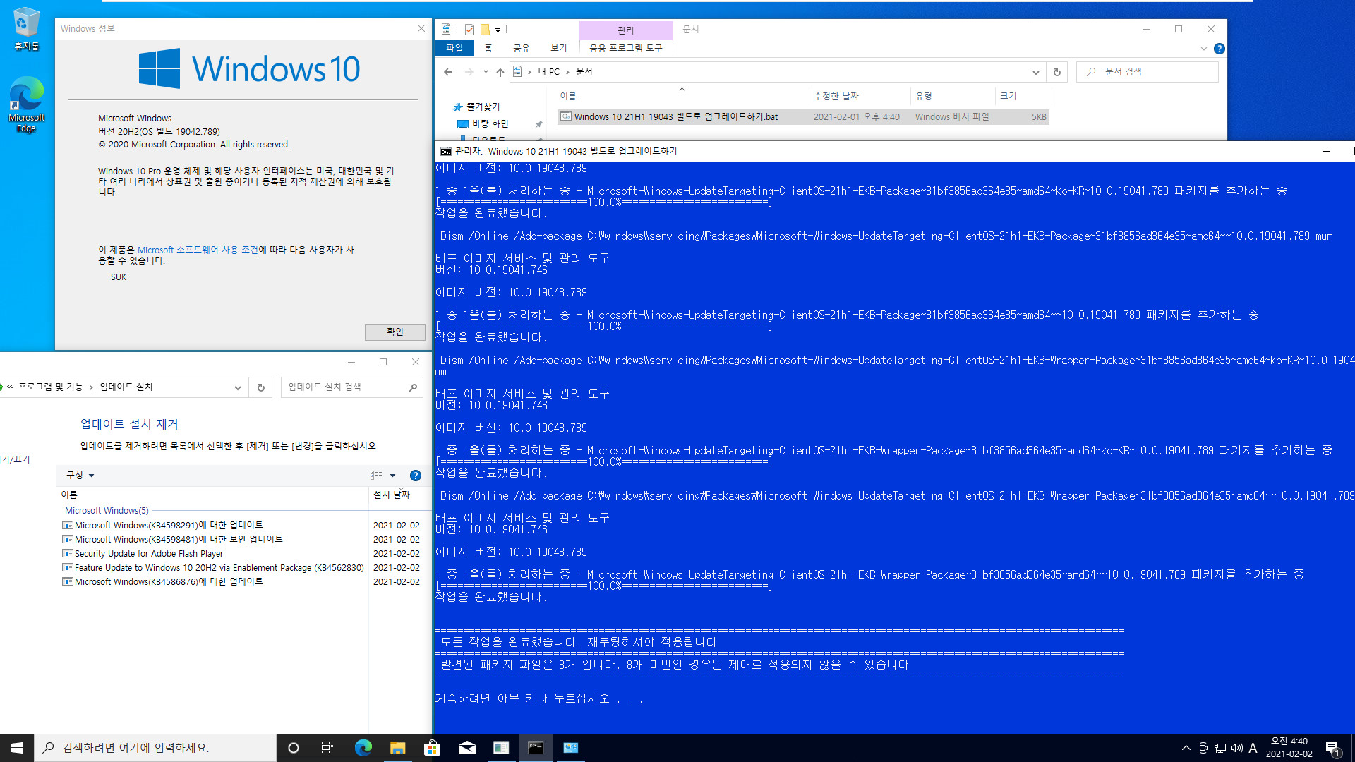Open network status tray icon

(1219, 748)
